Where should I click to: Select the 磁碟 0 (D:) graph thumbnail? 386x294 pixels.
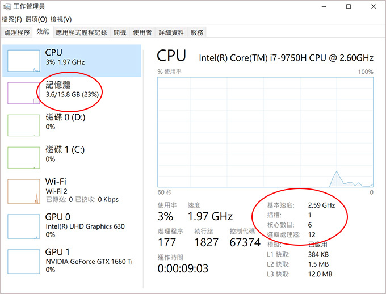tap(24, 125)
